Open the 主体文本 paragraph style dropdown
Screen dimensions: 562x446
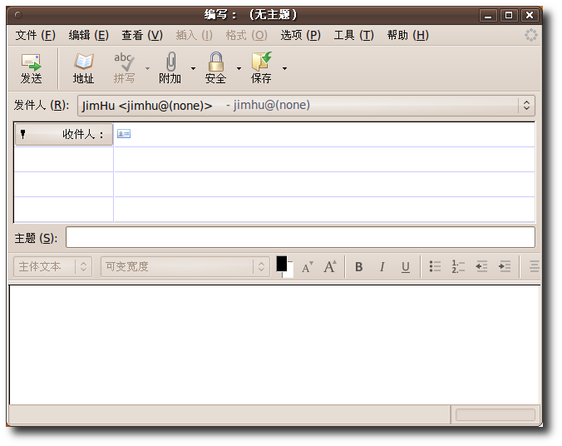click(52, 266)
